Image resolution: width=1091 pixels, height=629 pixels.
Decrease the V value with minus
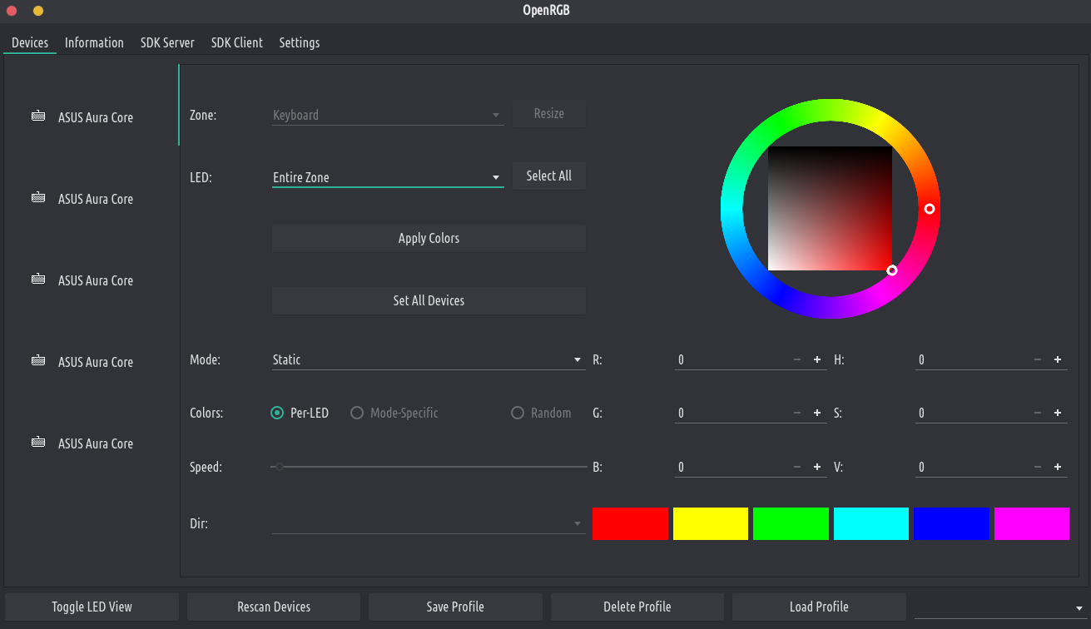click(1038, 468)
